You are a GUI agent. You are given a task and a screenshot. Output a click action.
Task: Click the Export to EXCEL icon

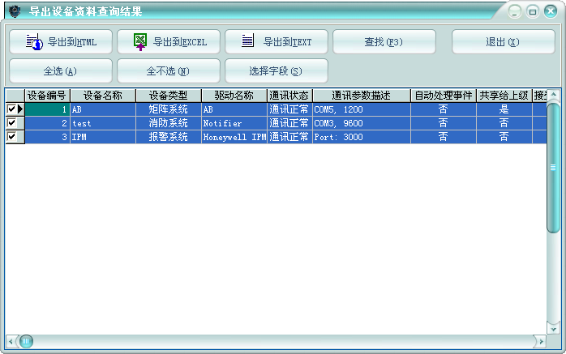tap(141, 41)
